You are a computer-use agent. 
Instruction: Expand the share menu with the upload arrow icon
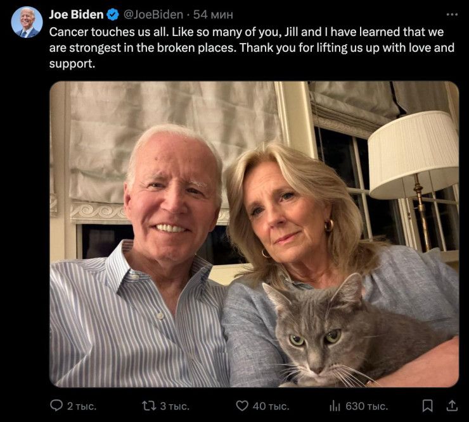click(451, 406)
